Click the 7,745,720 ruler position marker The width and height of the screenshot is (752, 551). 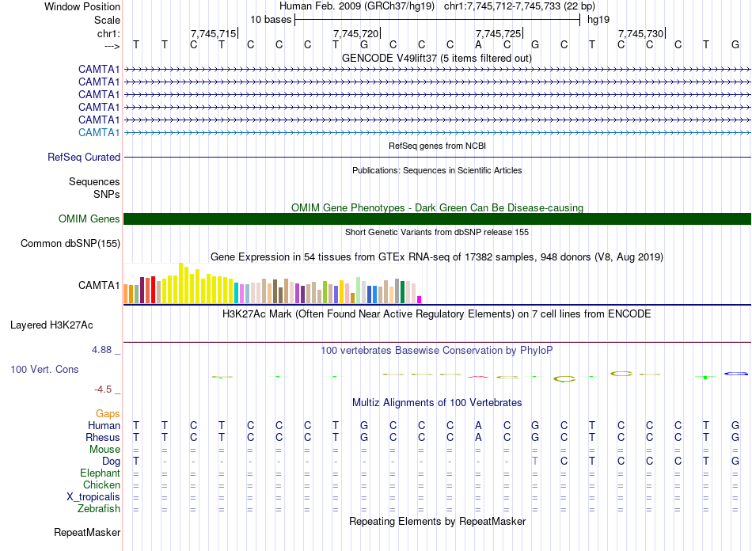(x=356, y=34)
